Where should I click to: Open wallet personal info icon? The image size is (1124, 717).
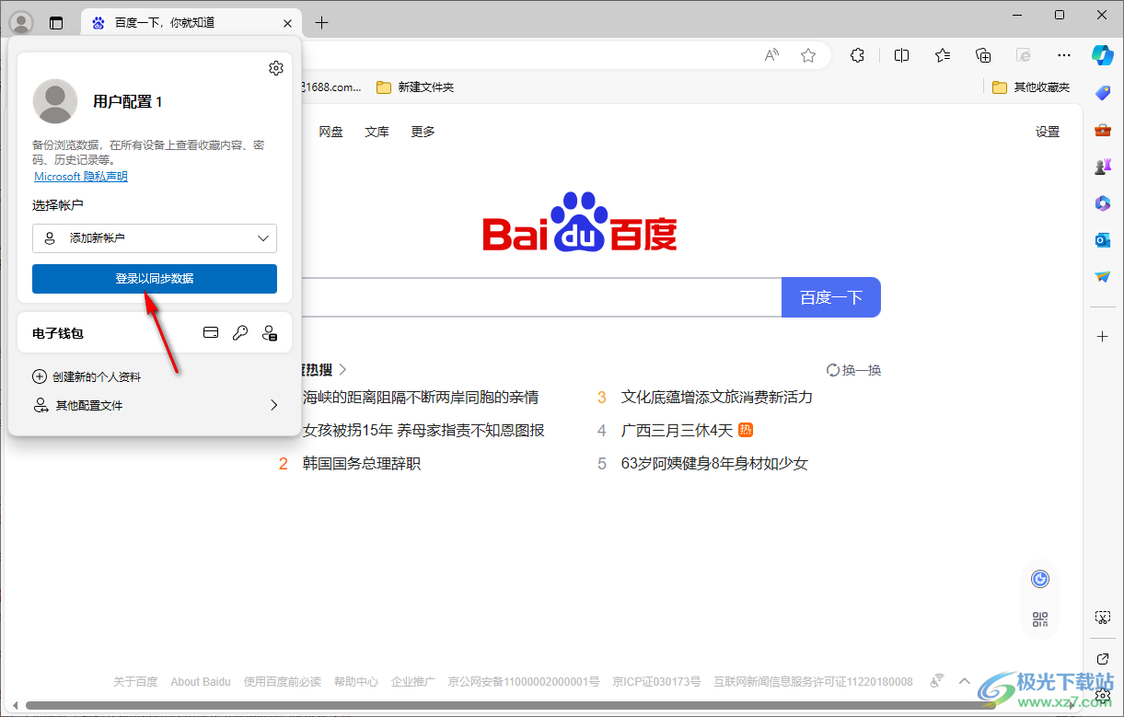point(270,333)
